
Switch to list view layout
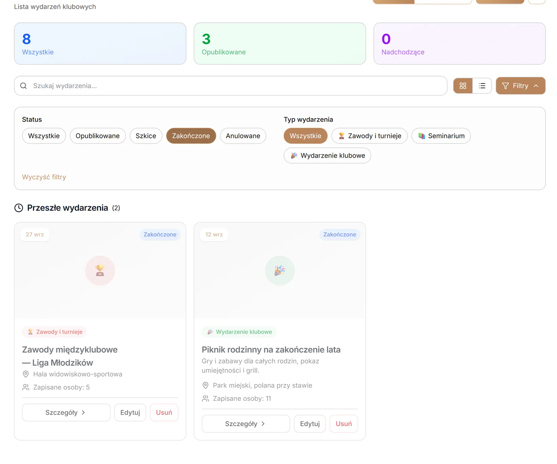(x=482, y=86)
